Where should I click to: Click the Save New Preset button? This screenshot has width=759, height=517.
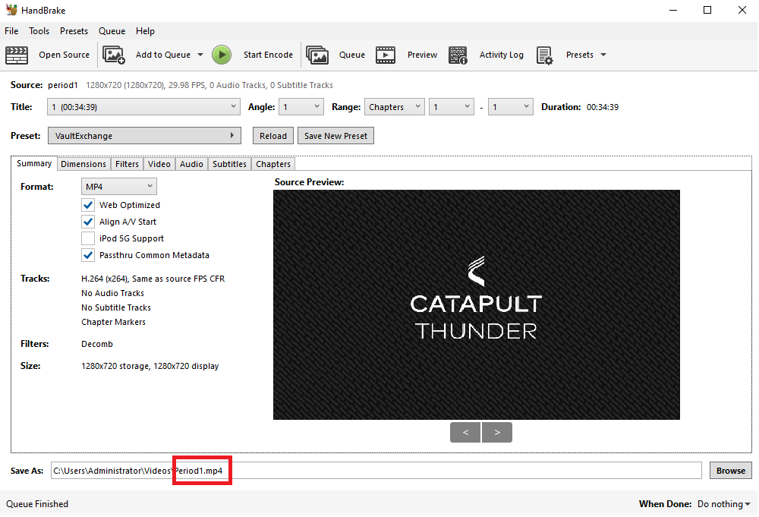click(x=335, y=135)
